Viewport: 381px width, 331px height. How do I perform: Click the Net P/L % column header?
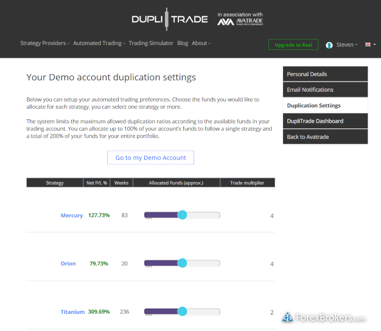(97, 183)
